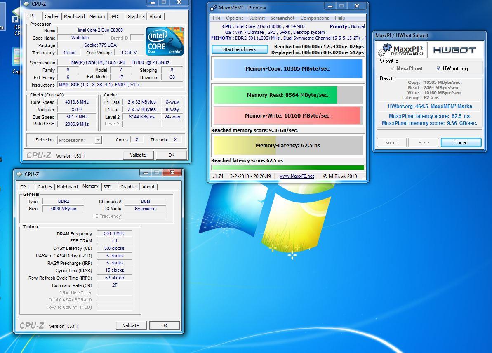Toggle the MaxxPI.net checkbox

392,68
